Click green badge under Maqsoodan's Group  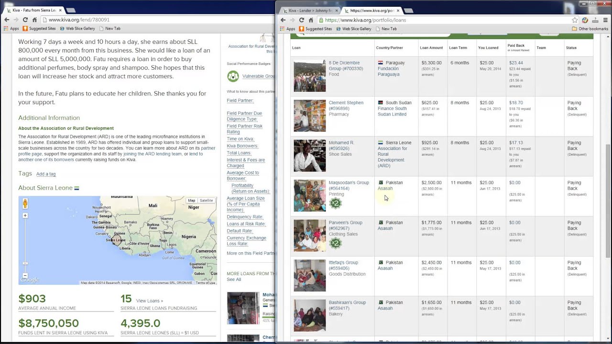[x=336, y=203]
